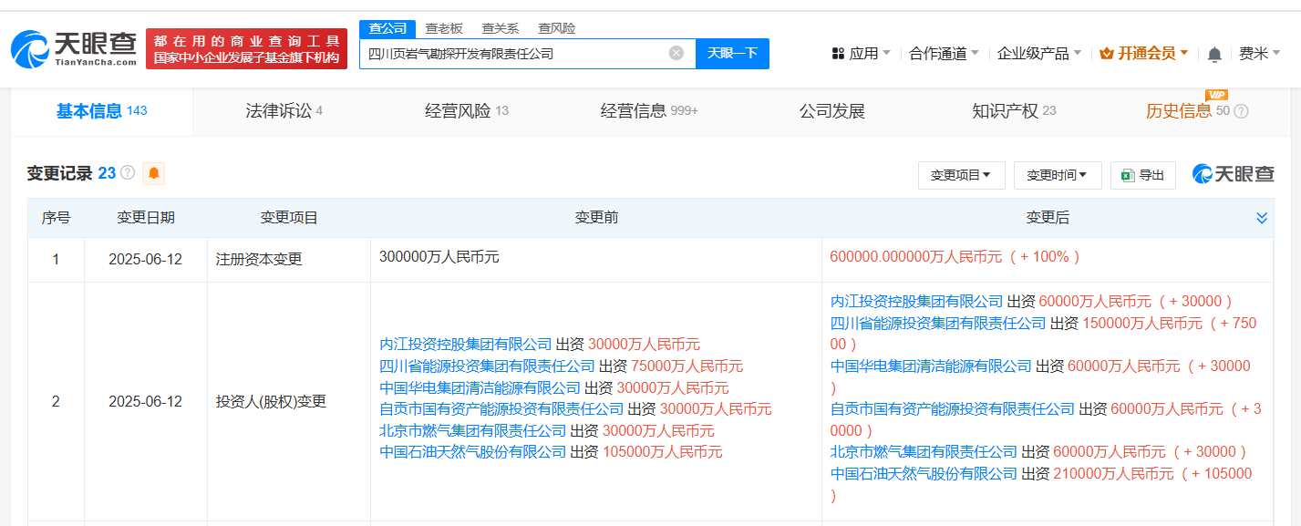The image size is (1301, 526).
Task: Select the 查风险 search tab
Action: [556, 28]
